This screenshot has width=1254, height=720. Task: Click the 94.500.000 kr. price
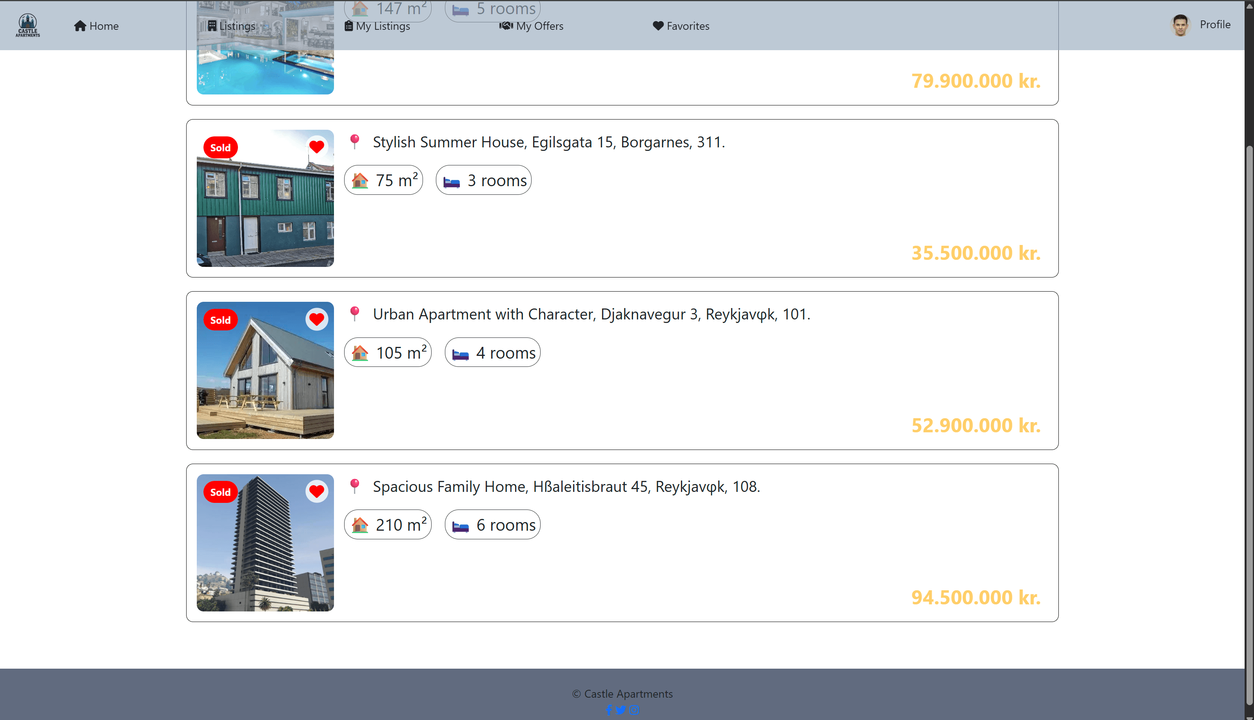pos(976,597)
